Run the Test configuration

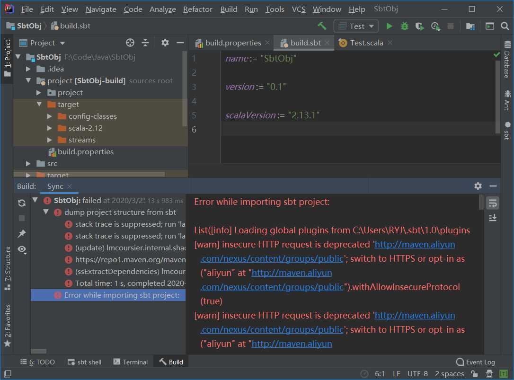coord(389,26)
